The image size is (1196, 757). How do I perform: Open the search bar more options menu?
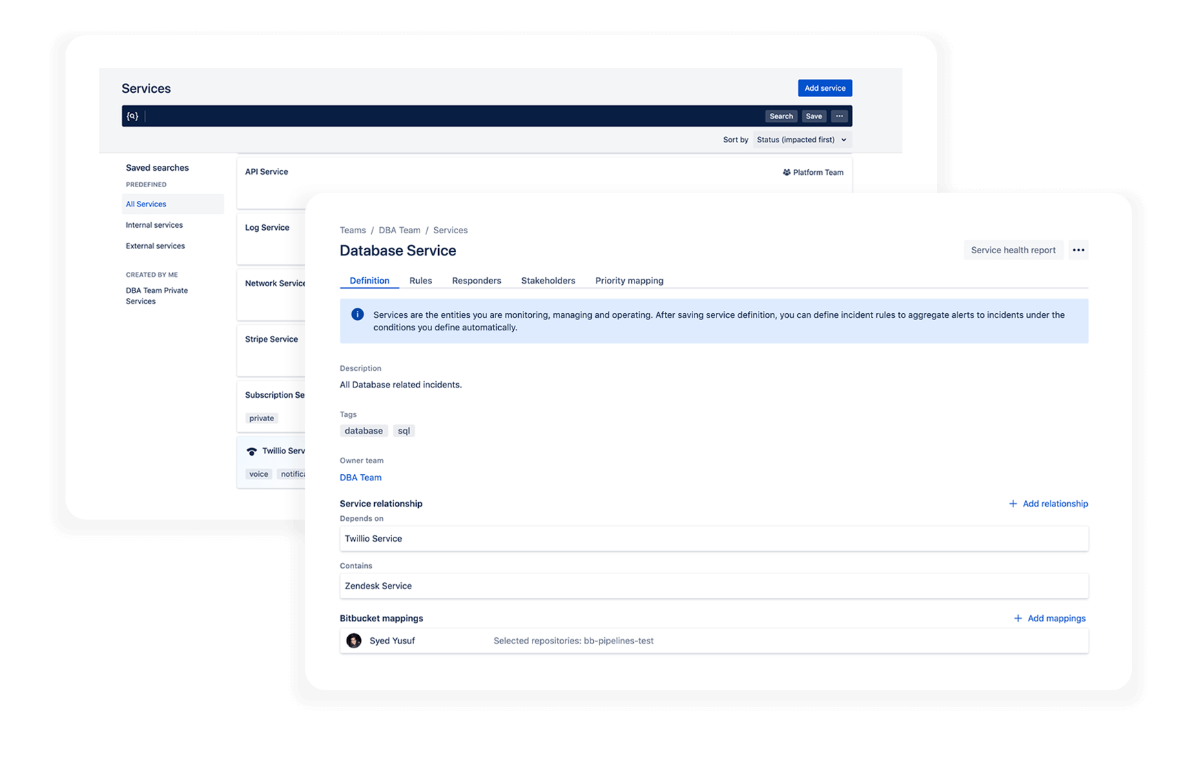(x=839, y=116)
